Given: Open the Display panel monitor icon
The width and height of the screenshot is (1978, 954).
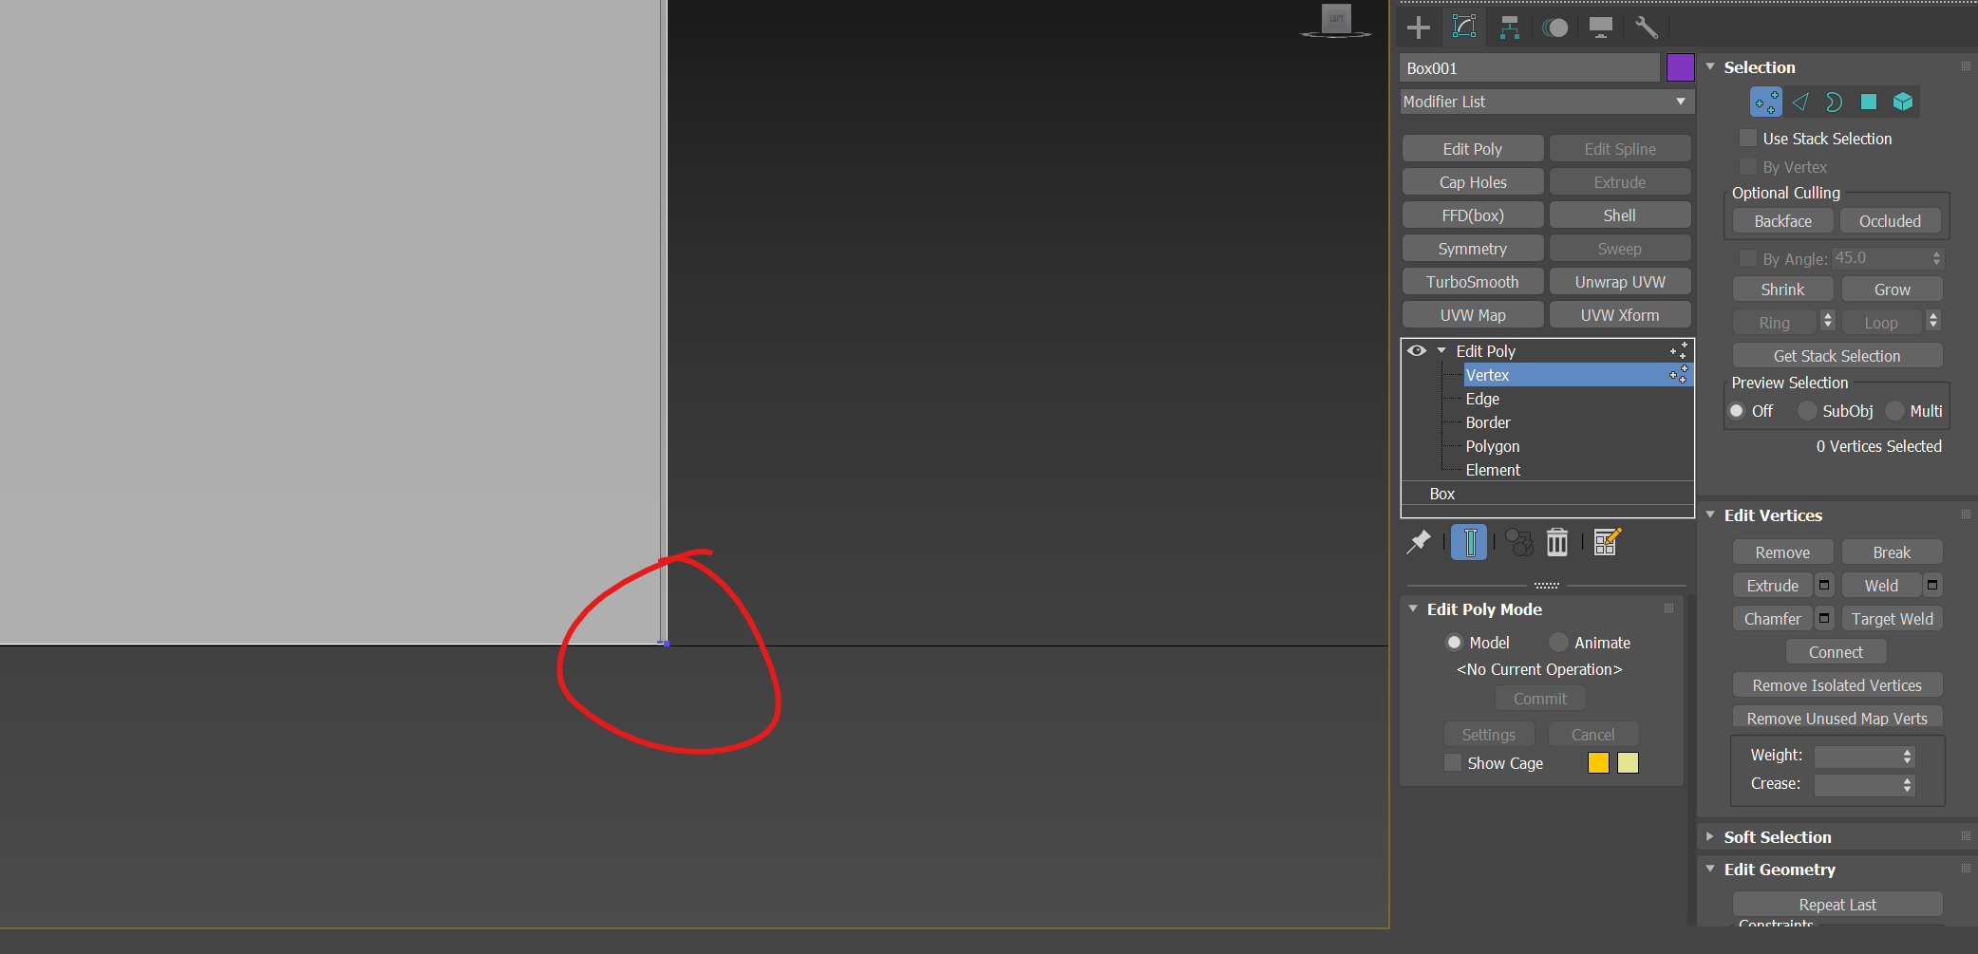Looking at the screenshot, I should [1601, 28].
